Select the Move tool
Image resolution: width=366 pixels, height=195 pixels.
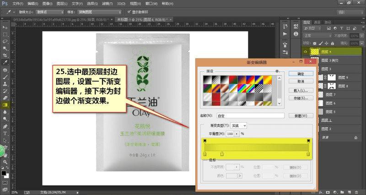coord(5,27)
